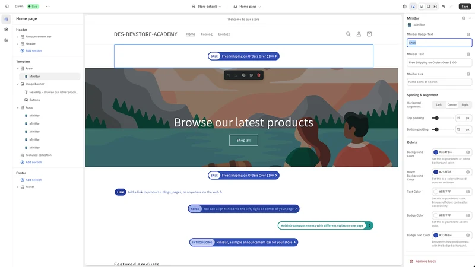The height and width of the screenshot is (267, 475).
Task: Open Background Color swatch #334FB4
Action: (x=436, y=152)
